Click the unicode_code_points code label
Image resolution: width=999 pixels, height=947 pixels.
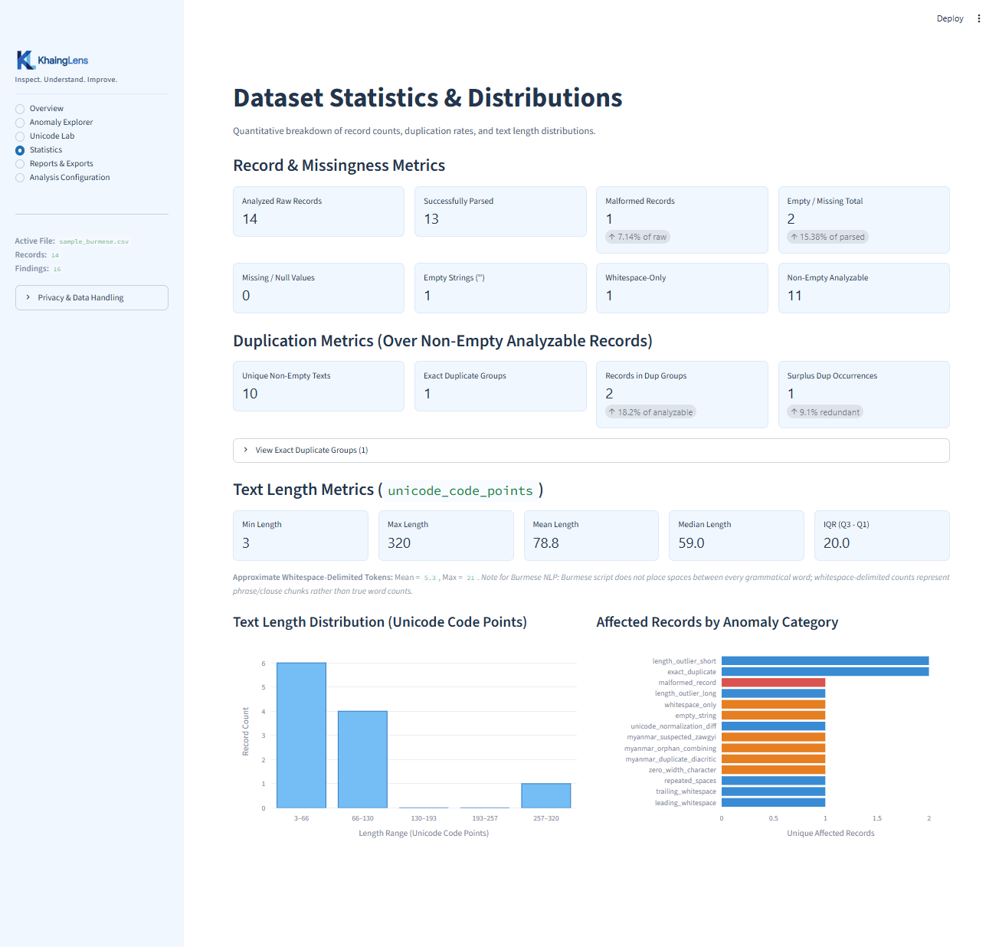[460, 490]
